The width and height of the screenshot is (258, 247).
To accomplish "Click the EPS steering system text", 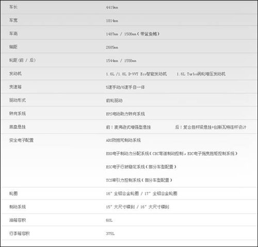I will pyautogui.click(x=125, y=114).
